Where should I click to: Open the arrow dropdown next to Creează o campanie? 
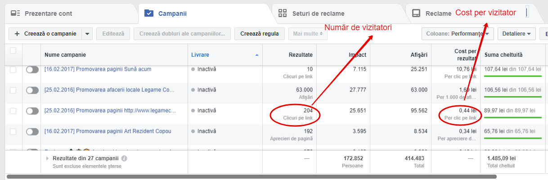pyautogui.click(x=87, y=34)
